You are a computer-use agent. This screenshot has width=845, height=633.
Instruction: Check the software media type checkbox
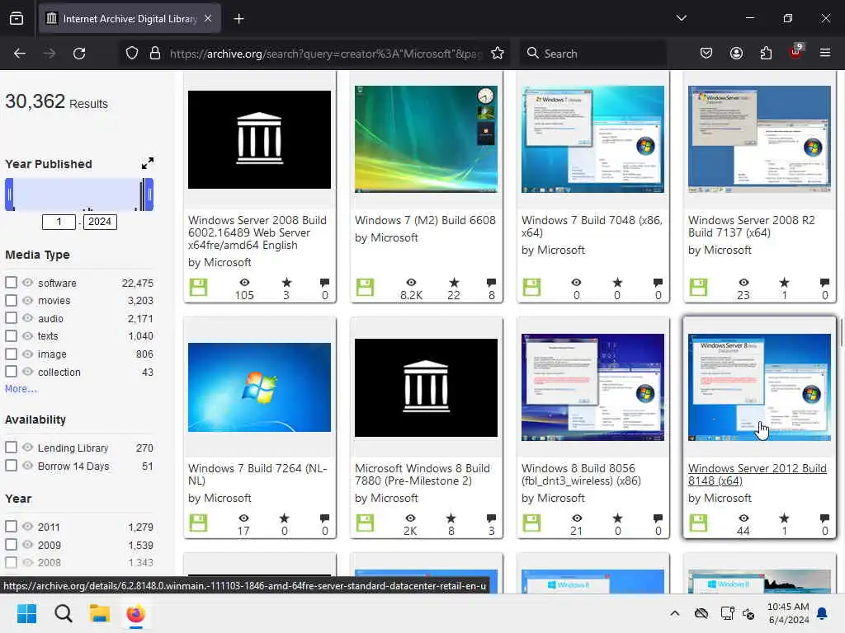point(11,282)
